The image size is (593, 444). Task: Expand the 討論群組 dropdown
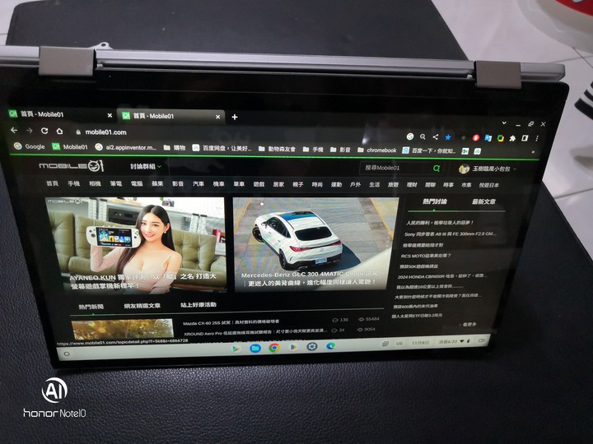coord(146,166)
